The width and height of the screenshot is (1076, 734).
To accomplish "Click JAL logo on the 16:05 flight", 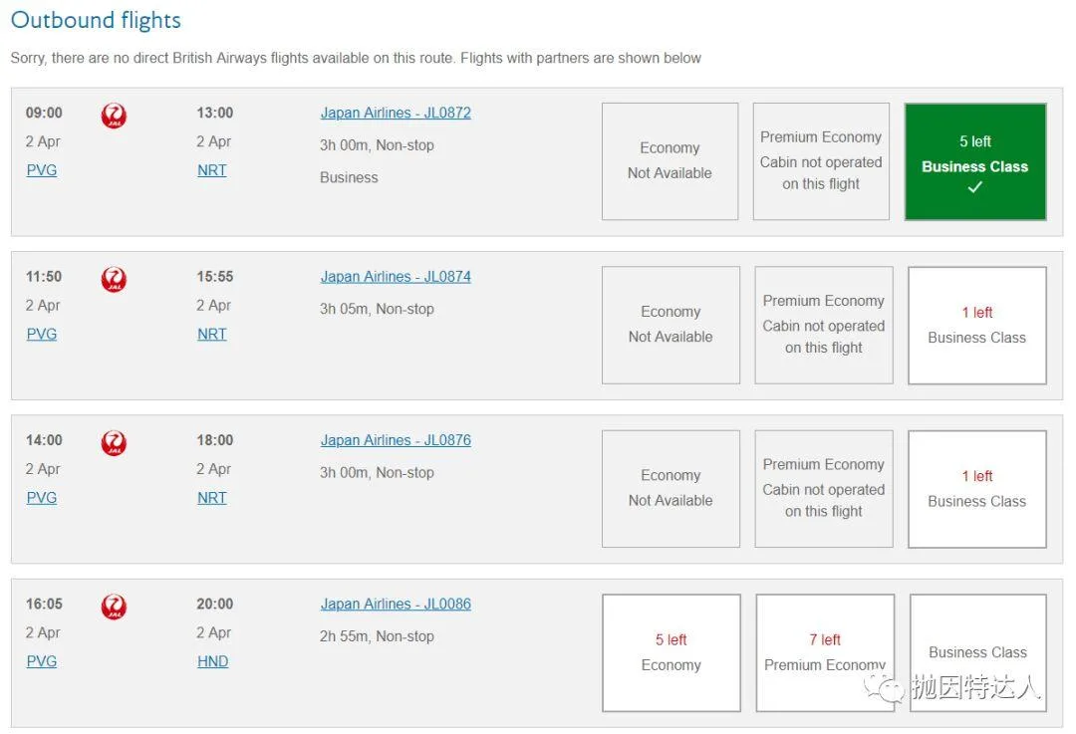I will point(114,607).
